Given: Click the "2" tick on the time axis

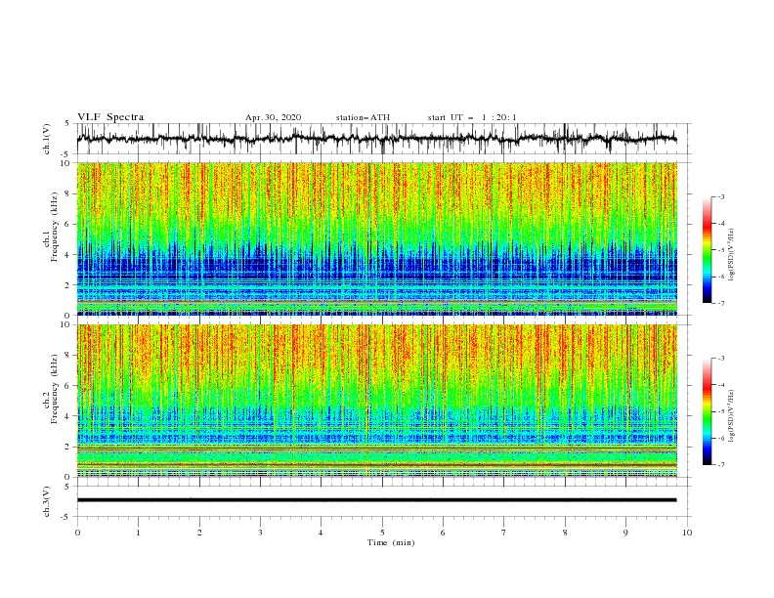Looking at the screenshot, I should tap(199, 533).
